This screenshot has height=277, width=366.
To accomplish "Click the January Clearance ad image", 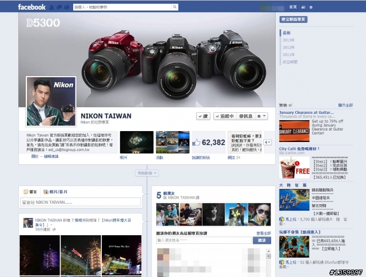I will pos(295,131).
